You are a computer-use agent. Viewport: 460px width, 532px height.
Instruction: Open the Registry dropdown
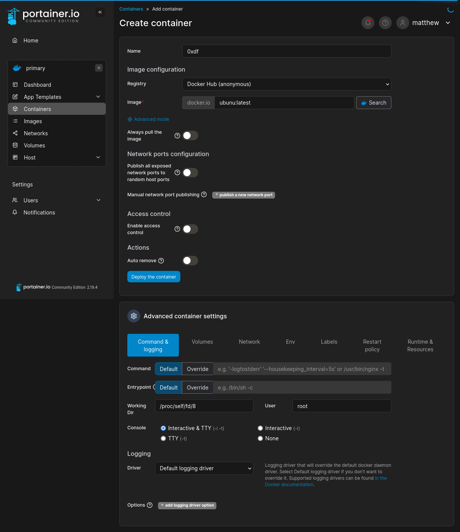click(286, 84)
